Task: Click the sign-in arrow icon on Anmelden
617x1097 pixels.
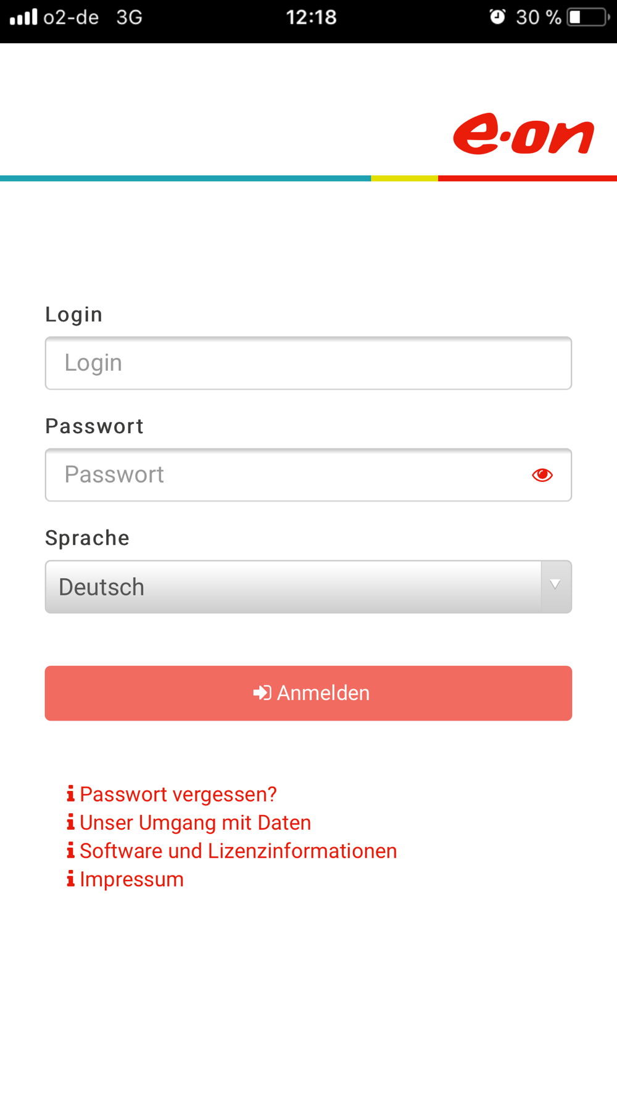Action: pyautogui.click(x=262, y=693)
